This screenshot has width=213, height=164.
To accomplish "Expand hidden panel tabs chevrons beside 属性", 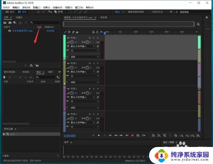I will point(59,72).
